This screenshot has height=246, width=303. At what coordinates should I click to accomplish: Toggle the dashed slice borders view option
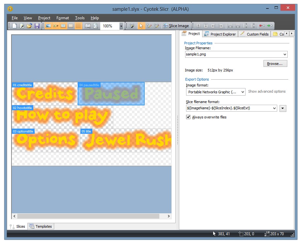pos(71,26)
